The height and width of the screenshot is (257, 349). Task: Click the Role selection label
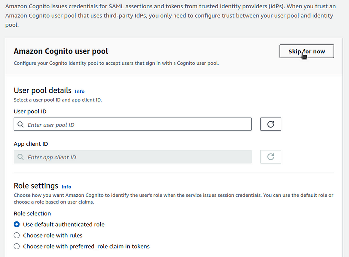[32, 214]
